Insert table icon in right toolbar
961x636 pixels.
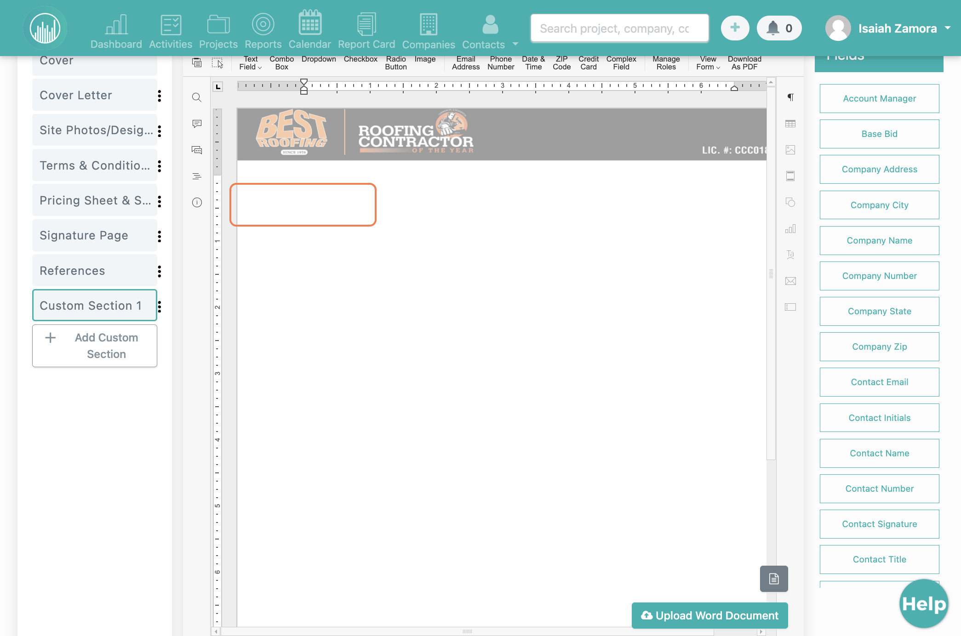pos(790,124)
